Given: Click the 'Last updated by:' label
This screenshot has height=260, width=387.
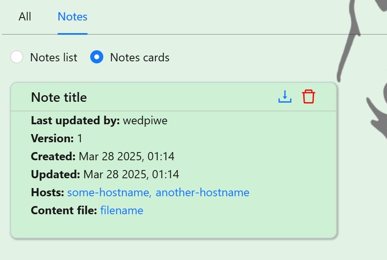Looking at the screenshot, I should point(75,121).
